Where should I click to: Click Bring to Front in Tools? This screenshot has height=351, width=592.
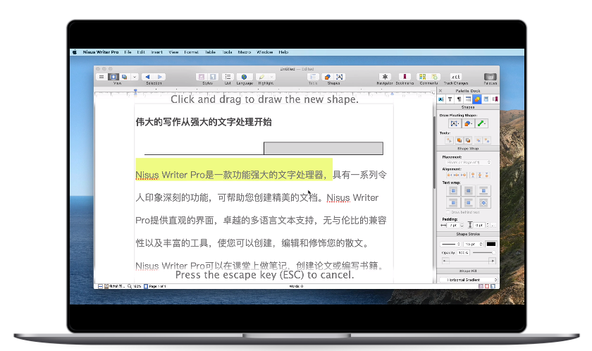(x=459, y=140)
